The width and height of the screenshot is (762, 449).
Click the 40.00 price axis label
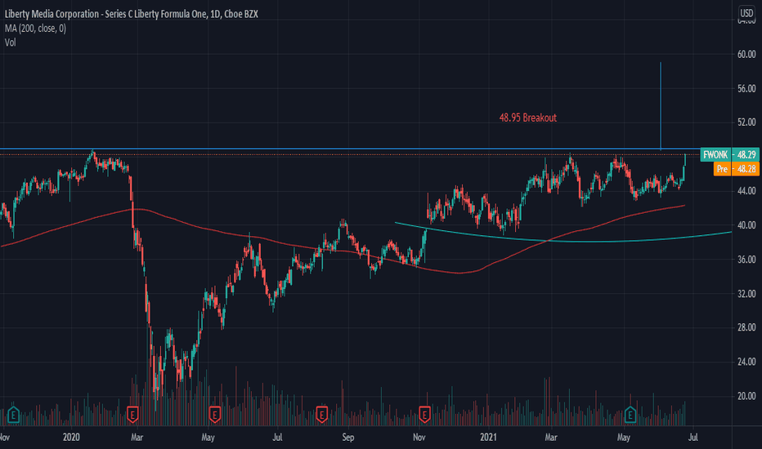tap(746, 225)
